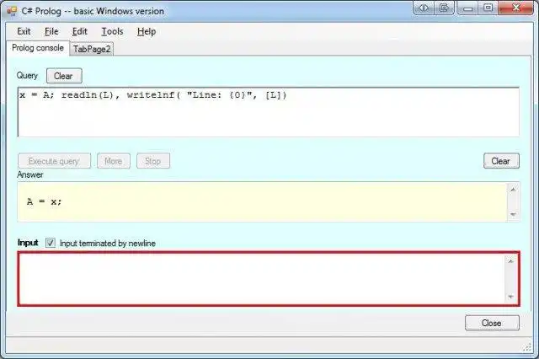The image size is (539, 359).
Task: Open the Tools menu
Action: pos(112,31)
